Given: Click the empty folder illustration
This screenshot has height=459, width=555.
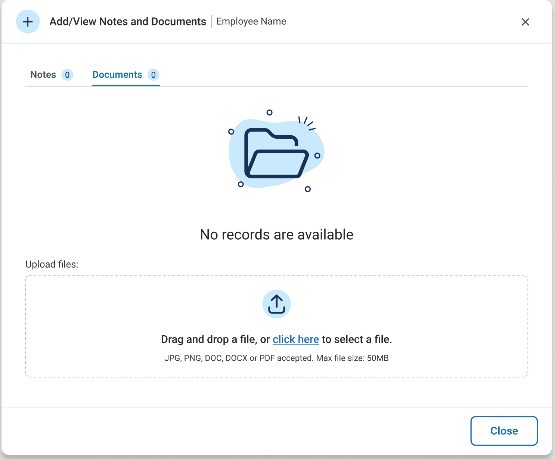Looking at the screenshot, I should 276,154.
